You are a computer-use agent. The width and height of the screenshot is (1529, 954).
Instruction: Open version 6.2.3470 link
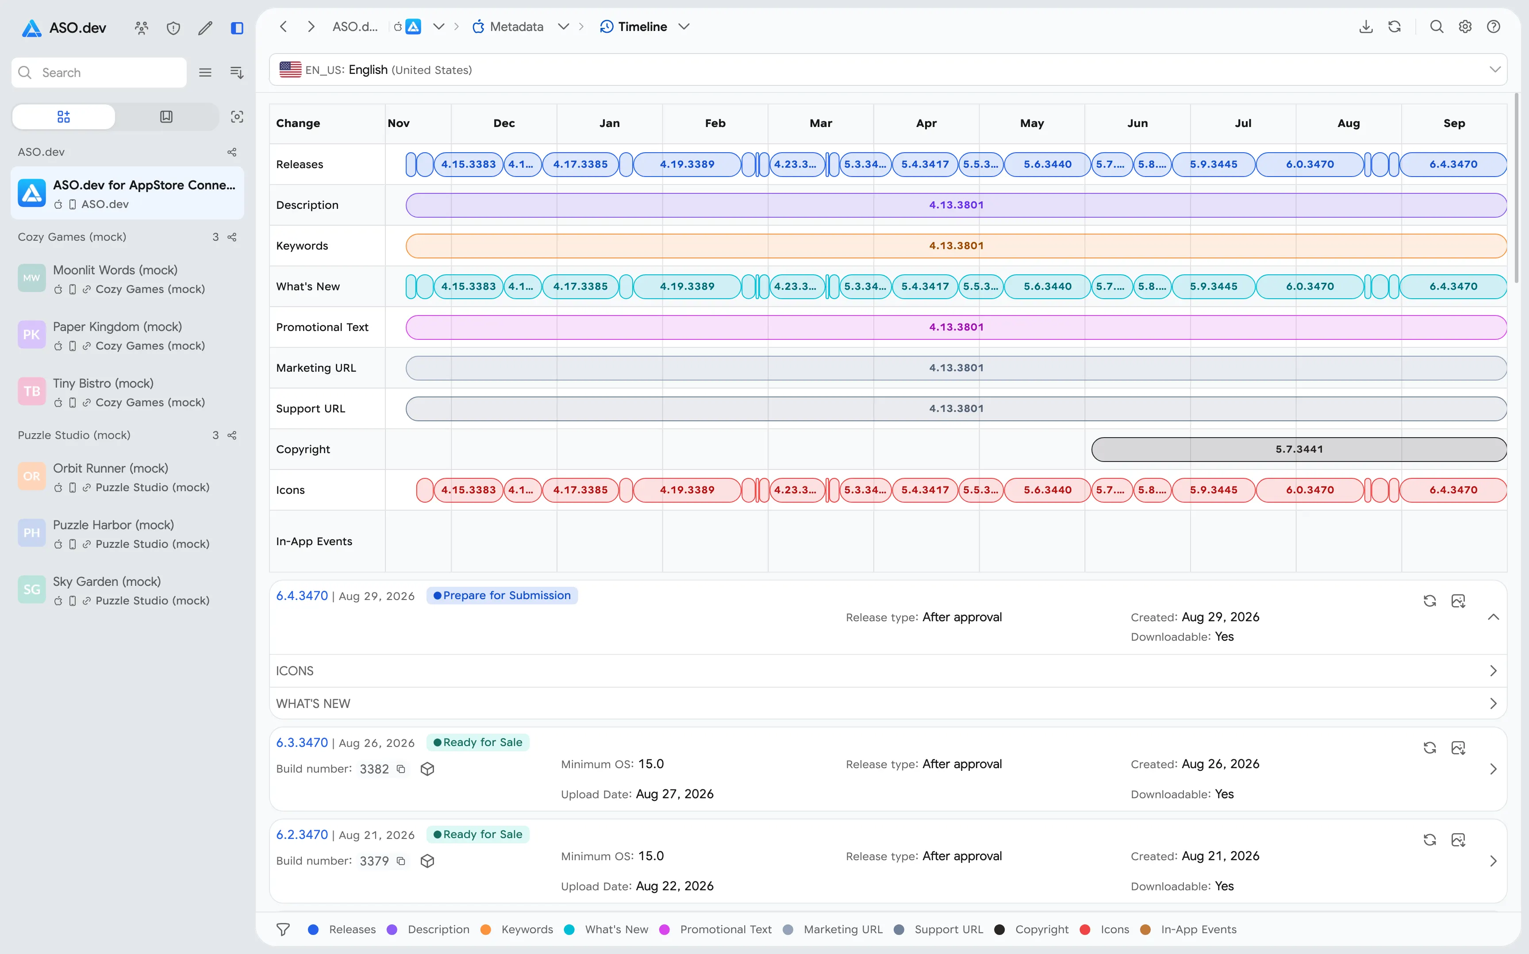302,835
